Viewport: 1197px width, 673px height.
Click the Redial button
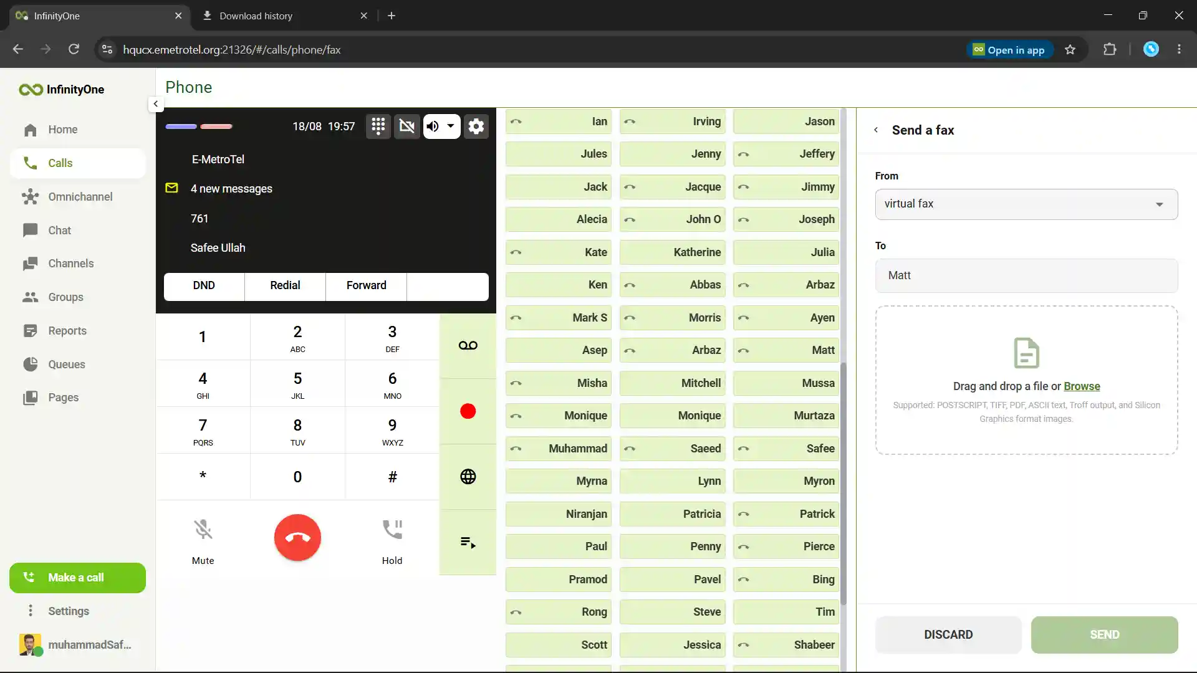coord(285,285)
